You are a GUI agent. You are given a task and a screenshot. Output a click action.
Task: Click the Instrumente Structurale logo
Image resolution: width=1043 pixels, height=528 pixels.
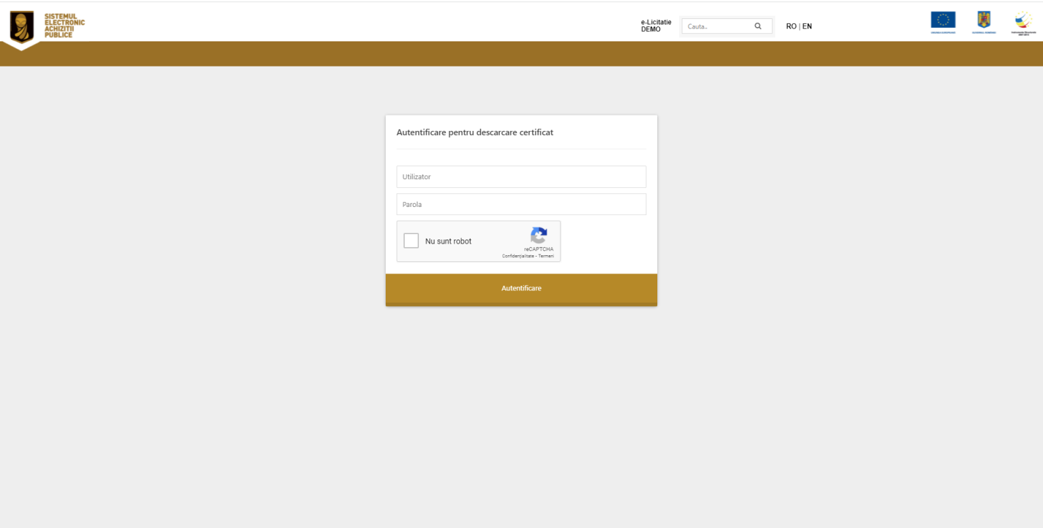click(1023, 20)
